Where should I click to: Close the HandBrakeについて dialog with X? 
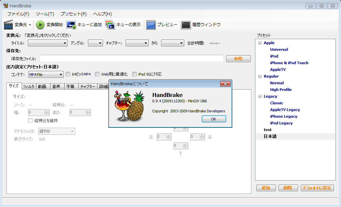(x=225, y=84)
